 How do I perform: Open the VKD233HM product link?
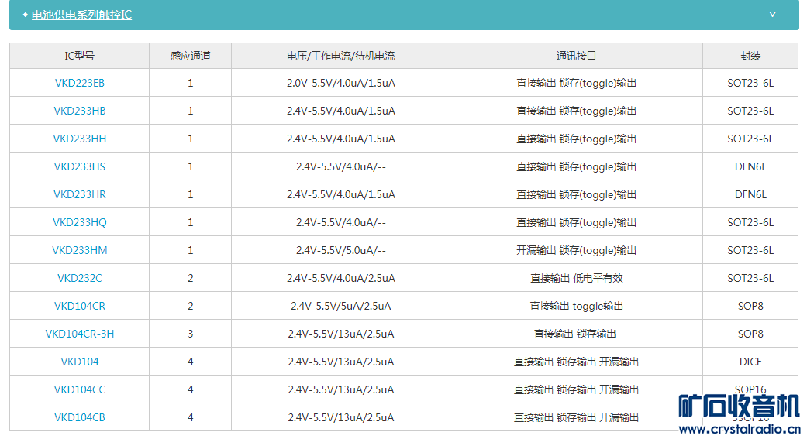80,250
